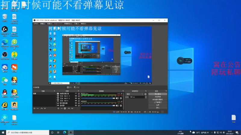Click the 工作室模式 button

158,102
